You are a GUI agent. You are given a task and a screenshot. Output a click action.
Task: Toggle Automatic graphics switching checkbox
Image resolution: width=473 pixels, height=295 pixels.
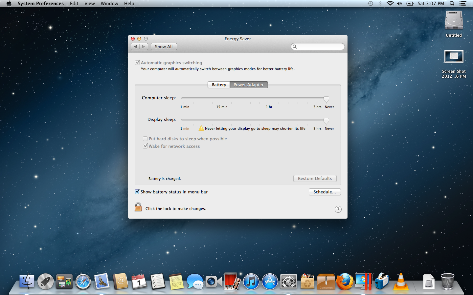click(x=137, y=62)
